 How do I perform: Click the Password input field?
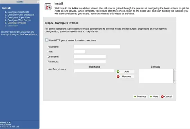tap(90, 62)
